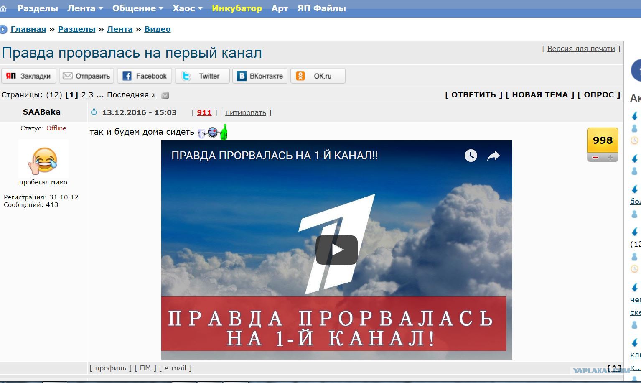Click цитировать to quote the post
Screen dimensions: 641x383
coord(246,112)
